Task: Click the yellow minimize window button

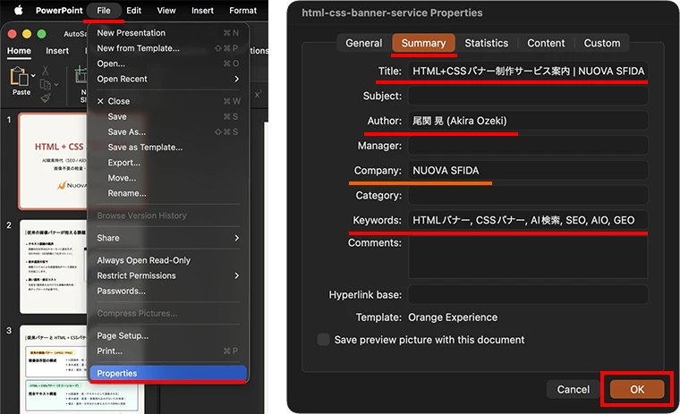Action: point(27,34)
